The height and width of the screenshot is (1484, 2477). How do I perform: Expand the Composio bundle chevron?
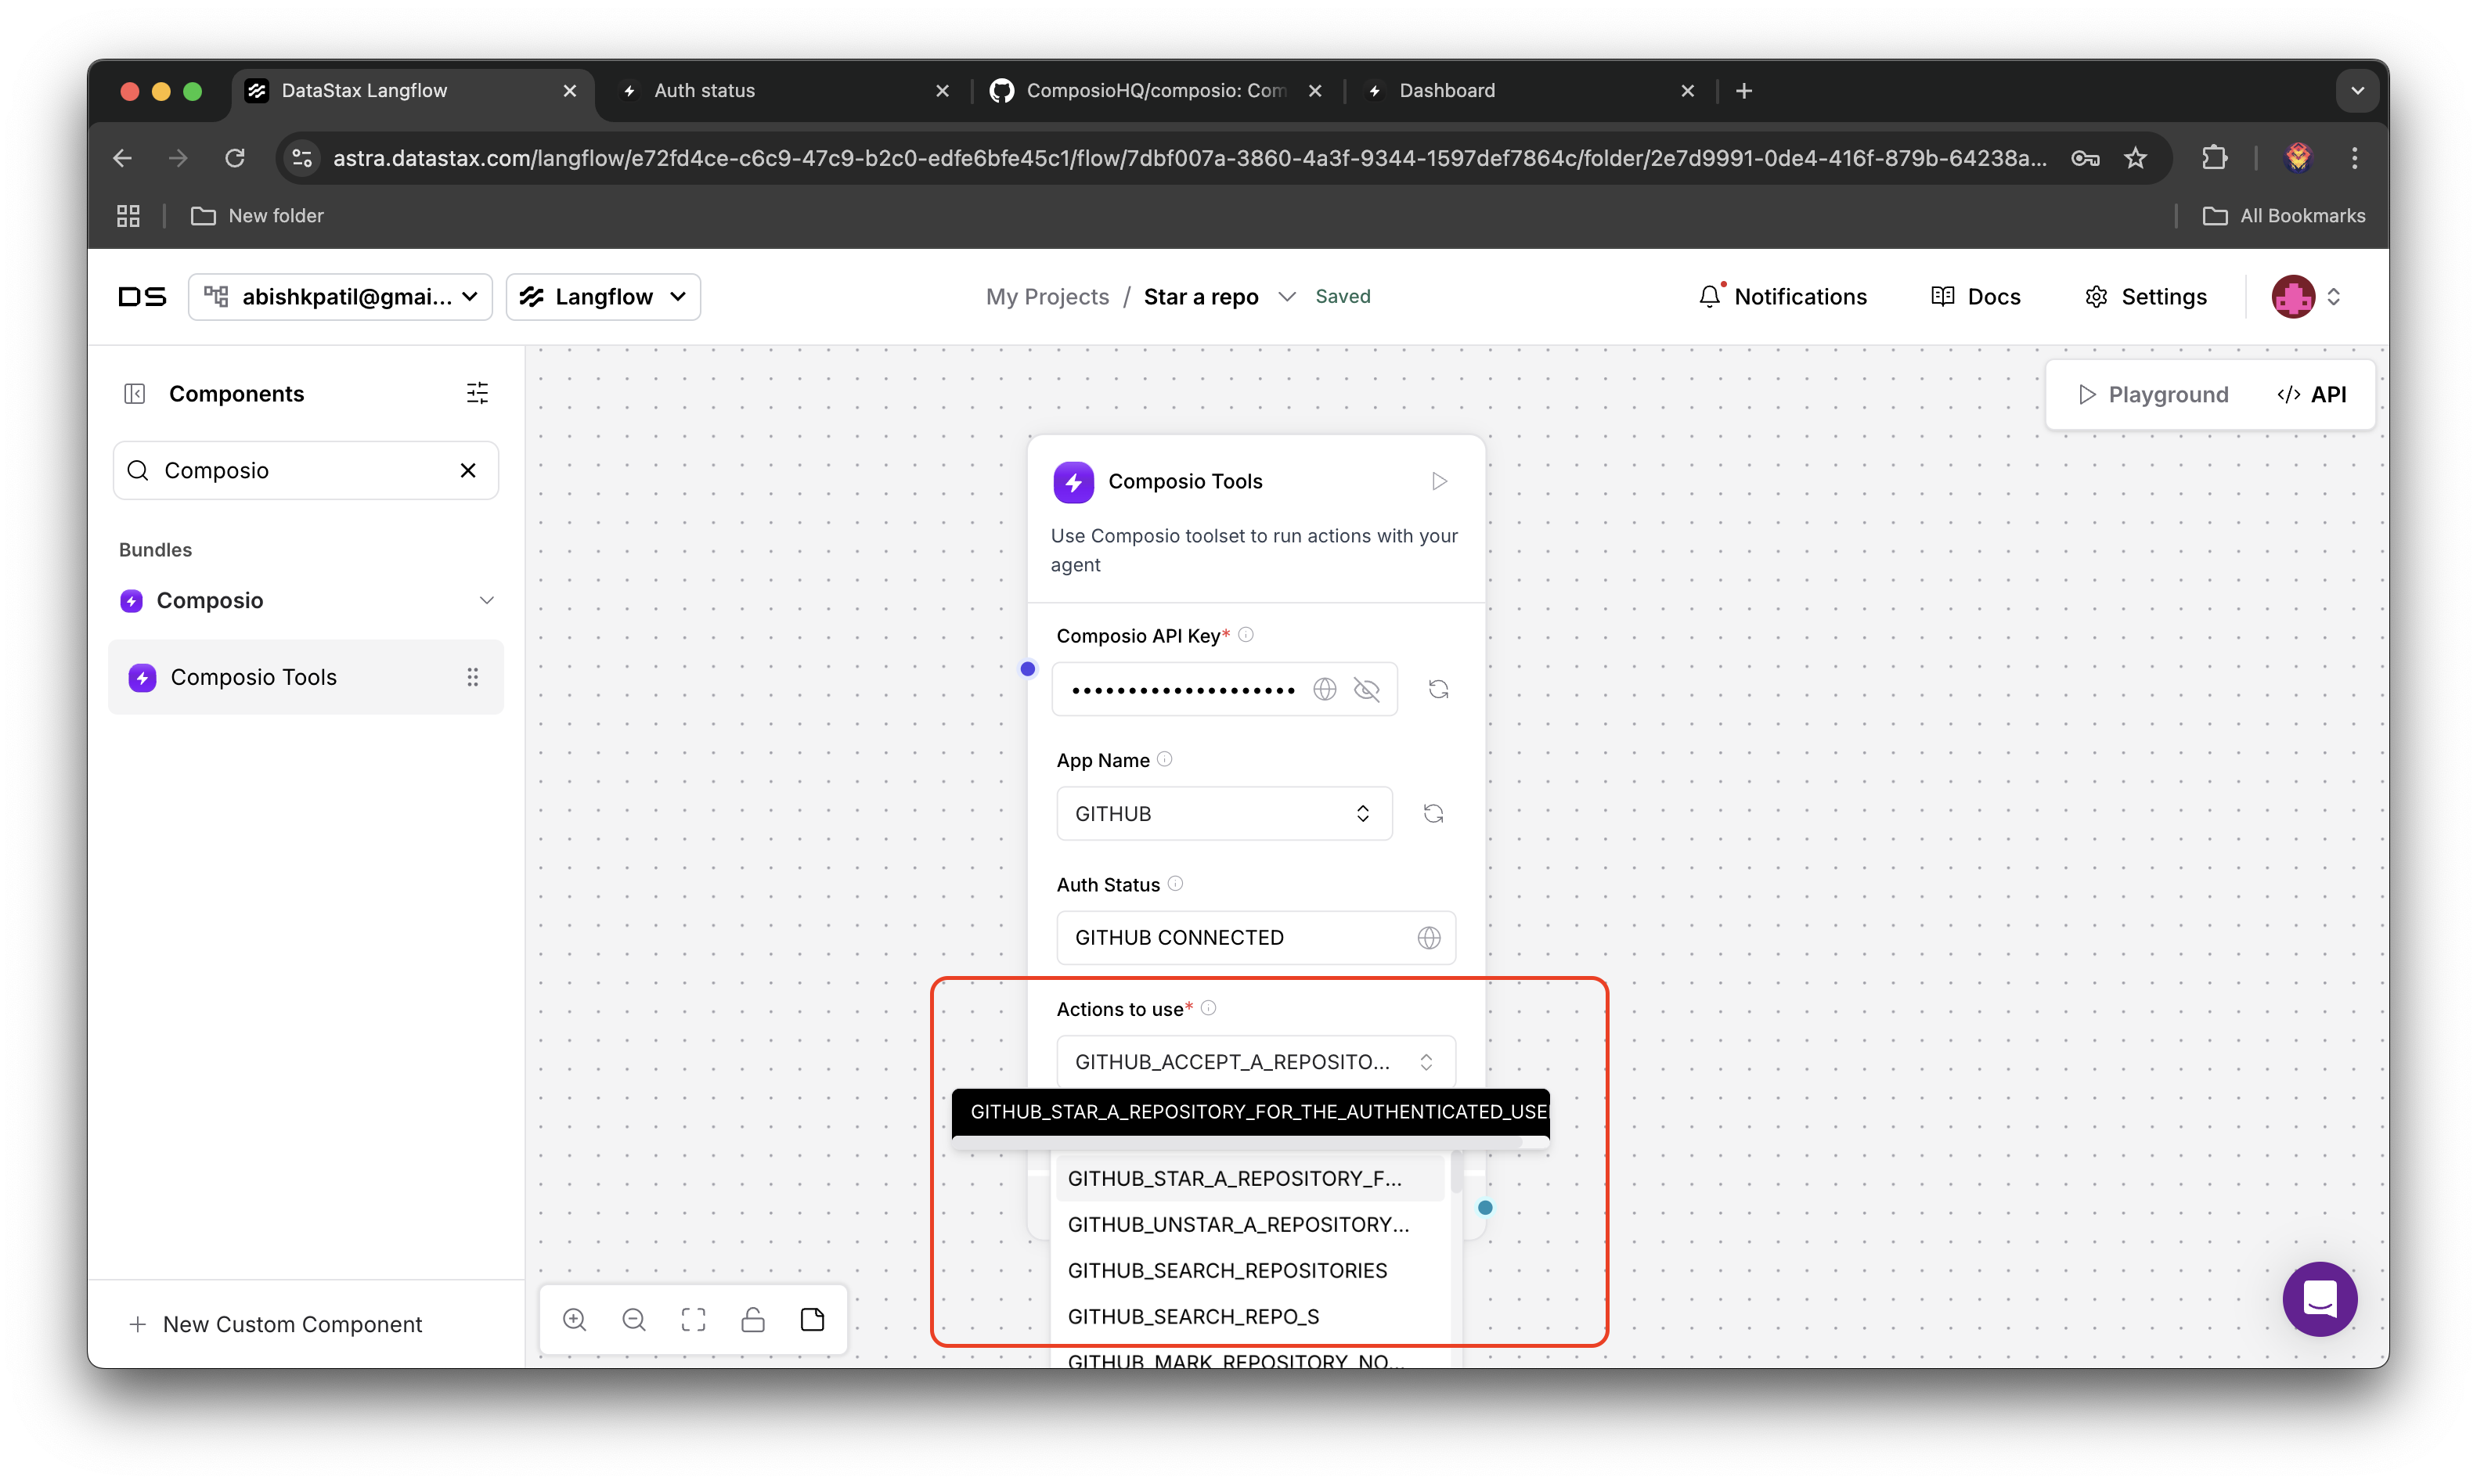486,600
